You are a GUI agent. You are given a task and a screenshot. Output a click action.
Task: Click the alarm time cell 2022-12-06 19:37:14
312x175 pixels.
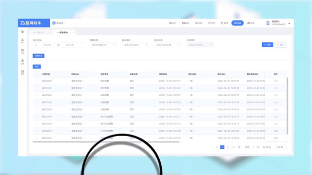click(170, 117)
